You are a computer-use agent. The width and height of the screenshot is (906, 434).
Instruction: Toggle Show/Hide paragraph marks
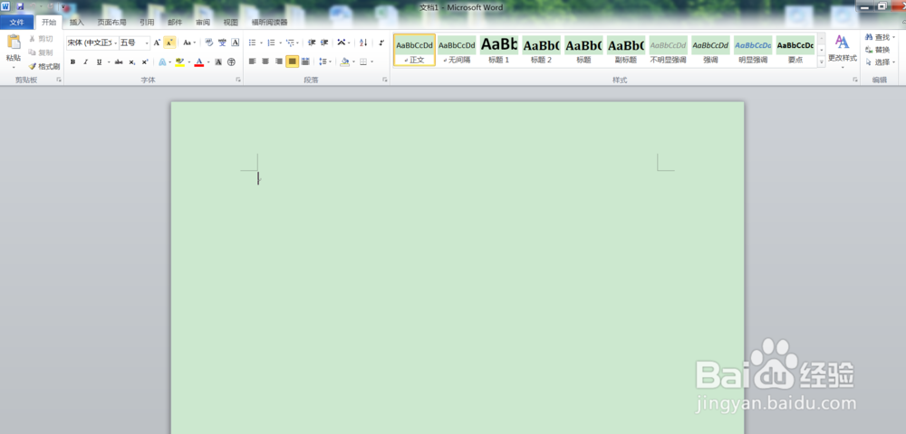(x=381, y=42)
